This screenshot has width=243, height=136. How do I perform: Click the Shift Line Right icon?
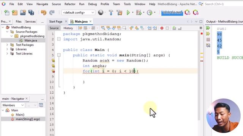click(155, 28)
